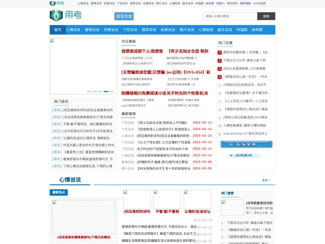Click 恶搞PS link in the top strip

tap(220, 3)
